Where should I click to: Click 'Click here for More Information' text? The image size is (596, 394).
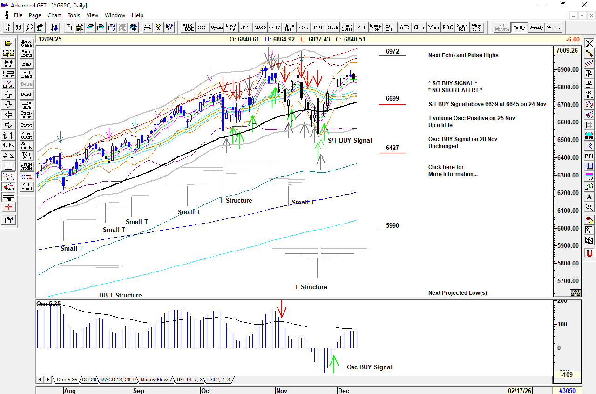point(453,170)
